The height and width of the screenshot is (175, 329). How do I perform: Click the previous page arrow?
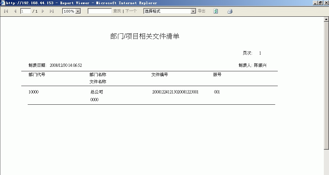point(15,11)
